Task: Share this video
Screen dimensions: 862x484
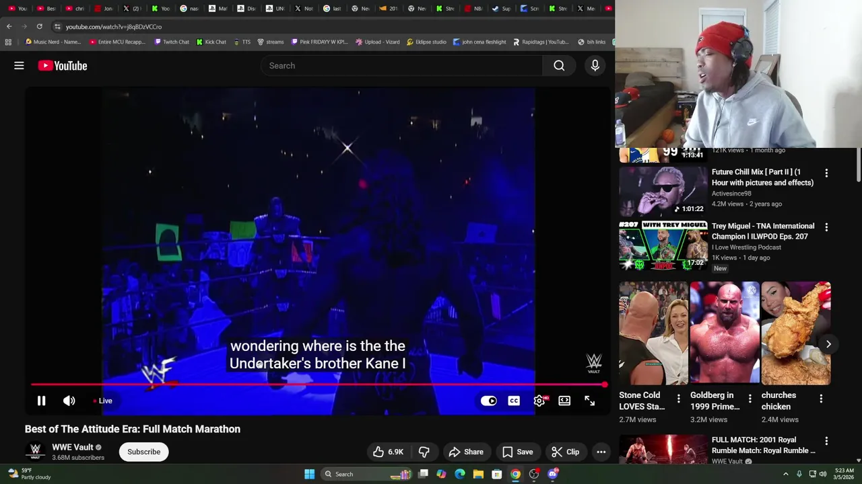Action: (466, 452)
